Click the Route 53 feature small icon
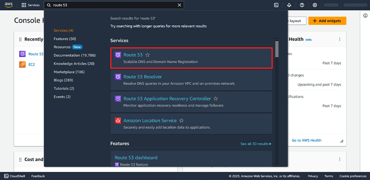The height and width of the screenshot is (180, 370). (x=117, y=164)
